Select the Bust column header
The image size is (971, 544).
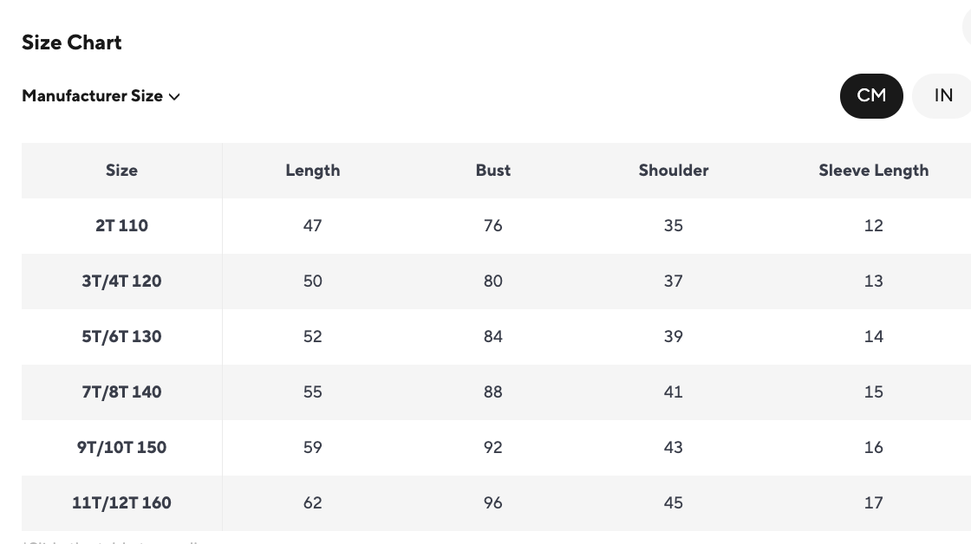(492, 171)
